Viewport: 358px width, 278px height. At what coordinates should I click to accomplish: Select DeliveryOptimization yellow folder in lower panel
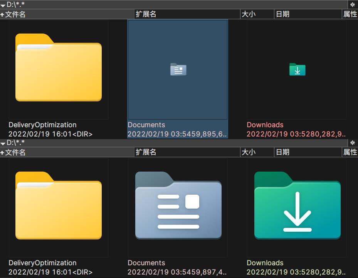click(x=59, y=206)
